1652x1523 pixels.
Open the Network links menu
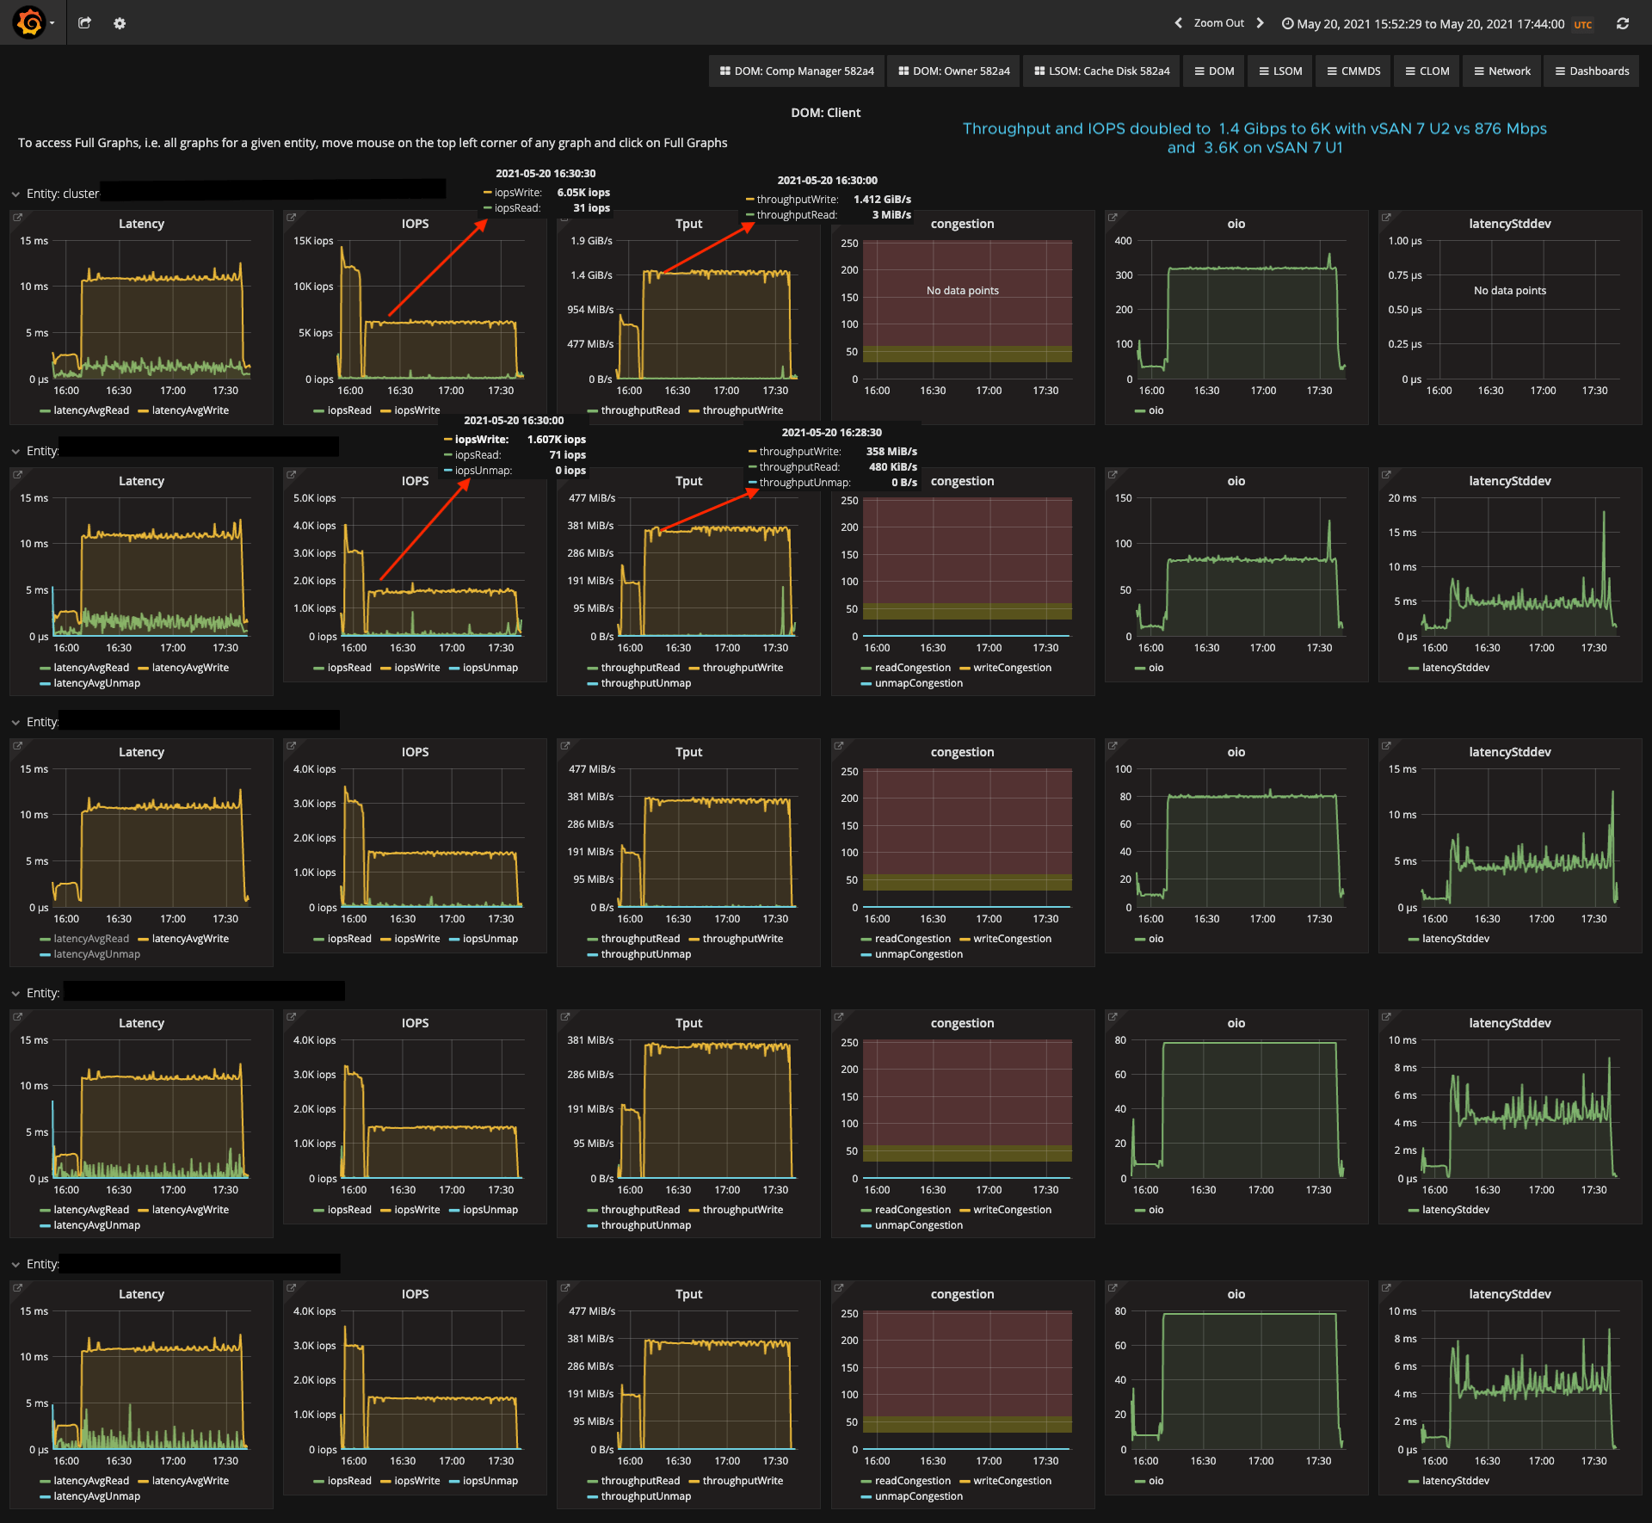pos(1502,71)
